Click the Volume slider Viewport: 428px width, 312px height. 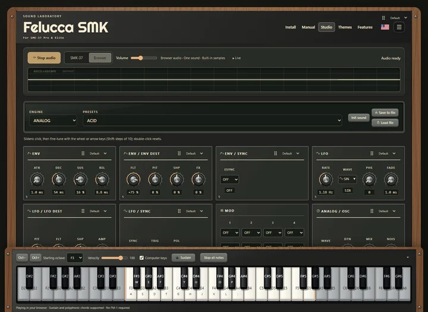(144, 58)
